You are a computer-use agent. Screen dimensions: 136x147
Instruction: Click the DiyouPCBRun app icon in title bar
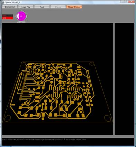click(x=3, y=2)
